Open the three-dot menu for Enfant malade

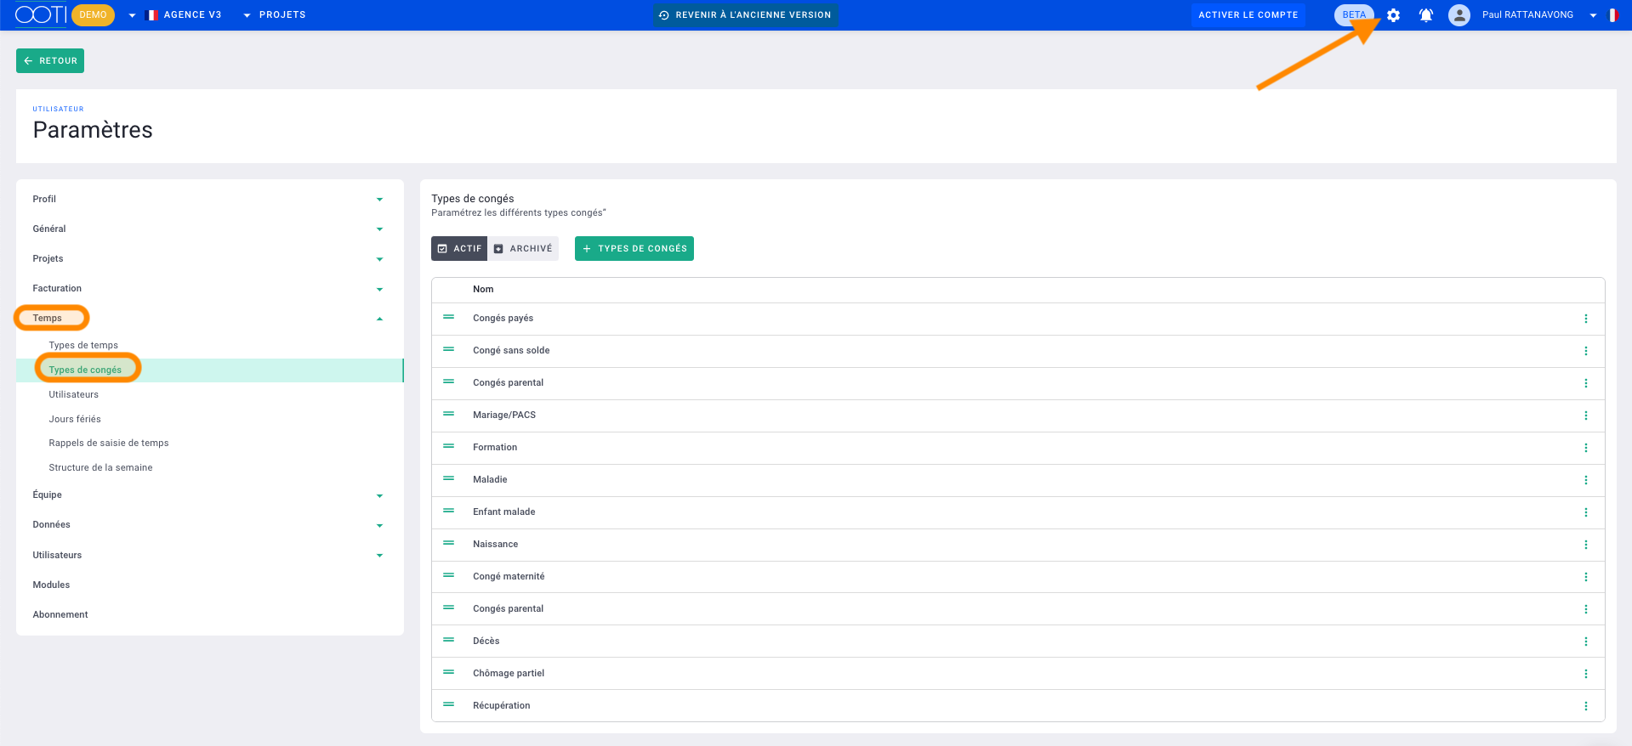click(x=1586, y=512)
